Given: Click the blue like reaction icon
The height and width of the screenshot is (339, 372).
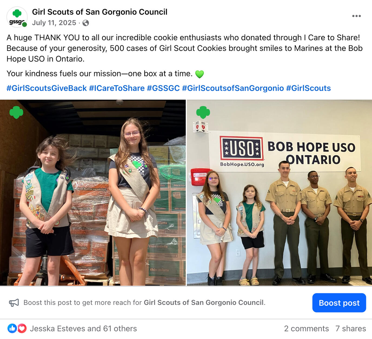Looking at the screenshot, I should click(12, 328).
